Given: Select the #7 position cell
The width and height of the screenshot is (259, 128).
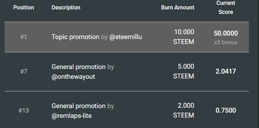Looking at the screenshot, I should click(24, 71).
